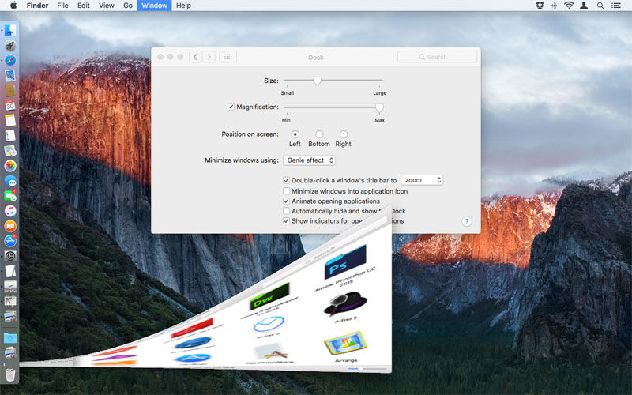The height and width of the screenshot is (395, 632).
Task: Open FaceTime green icon in Dock
Action: click(10, 195)
